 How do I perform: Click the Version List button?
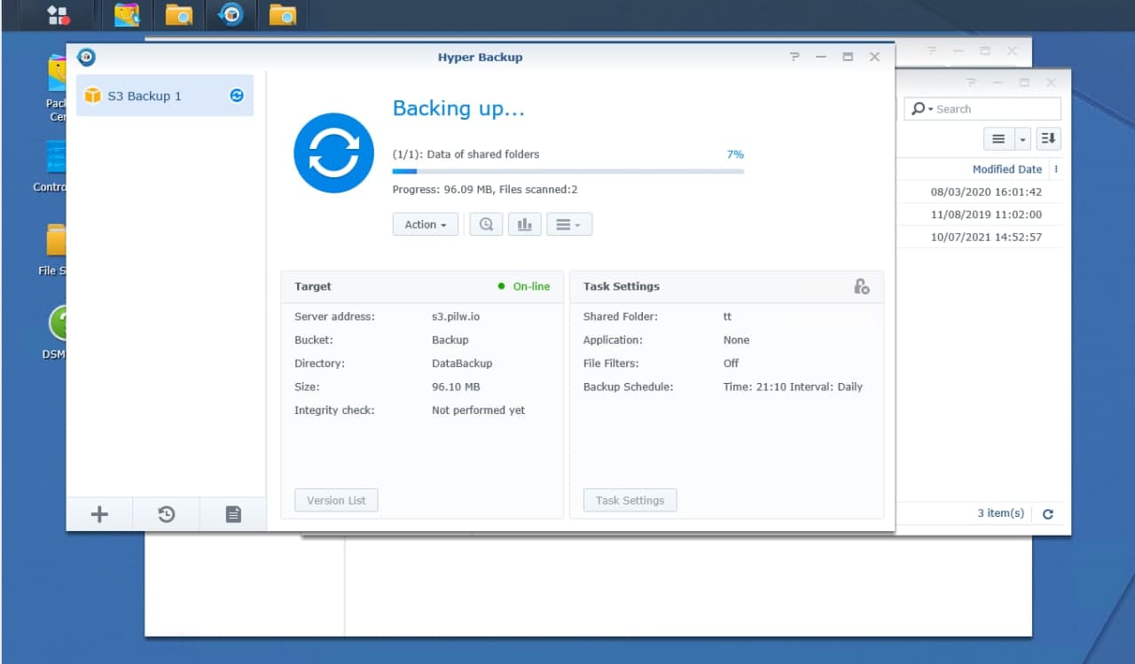pos(336,500)
